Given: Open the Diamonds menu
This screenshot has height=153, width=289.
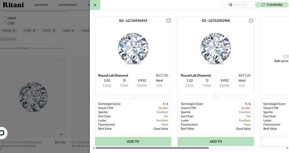Looking at the screenshot, I should [41, 5].
